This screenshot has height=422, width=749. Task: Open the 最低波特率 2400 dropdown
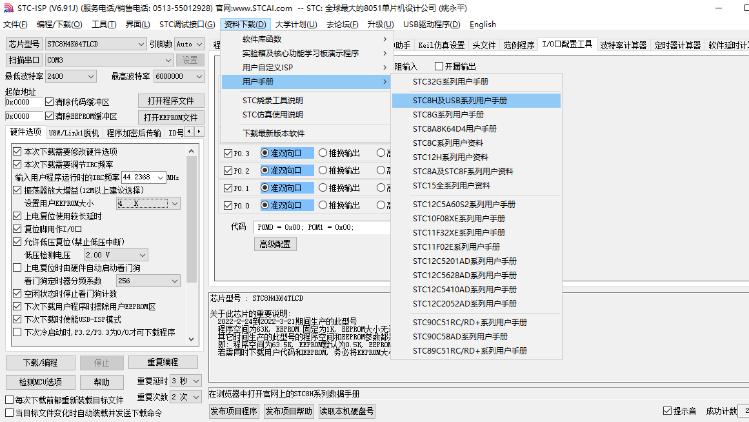pyautogui.click(x=71, y=77)
